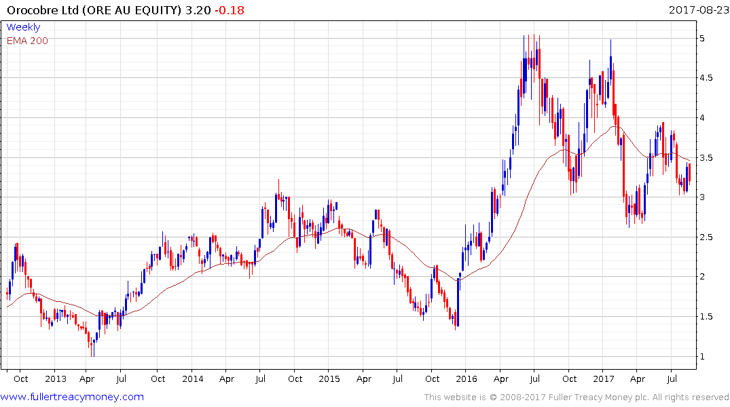Click the date 2017-08-23
The height and width of the screenshot is (407, 730).
pos(699,9)
